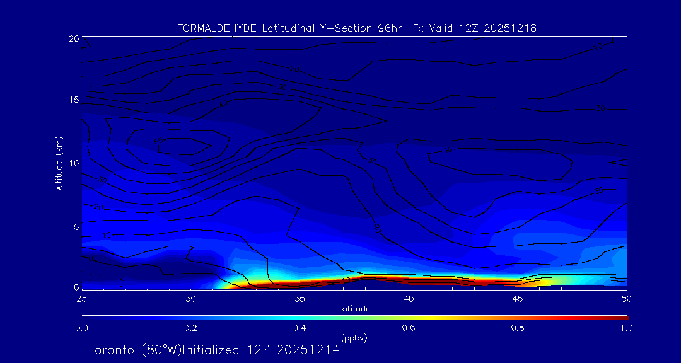The height and width of the screenshot is (363, 681).
Task: Click the 15 tick on altitude axis
Action: point(74,100)
